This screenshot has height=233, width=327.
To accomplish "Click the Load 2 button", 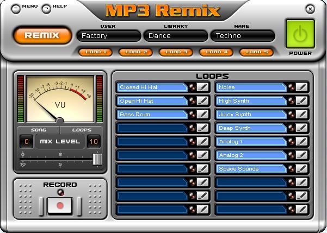I will 136,52.
